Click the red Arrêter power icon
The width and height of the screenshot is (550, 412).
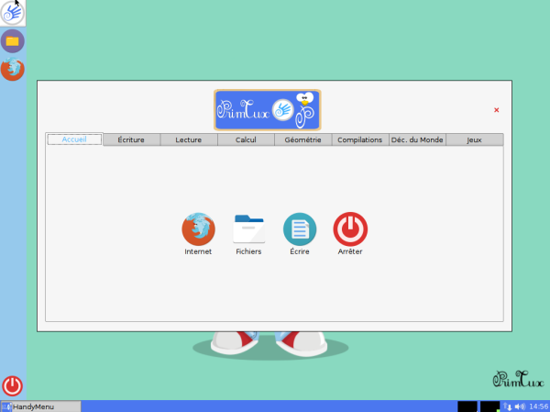(x=350, y=229)
